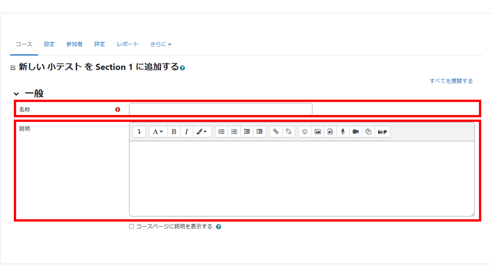Focus the 名称 input field
The image size is (492, 276).
click(221, 109)
